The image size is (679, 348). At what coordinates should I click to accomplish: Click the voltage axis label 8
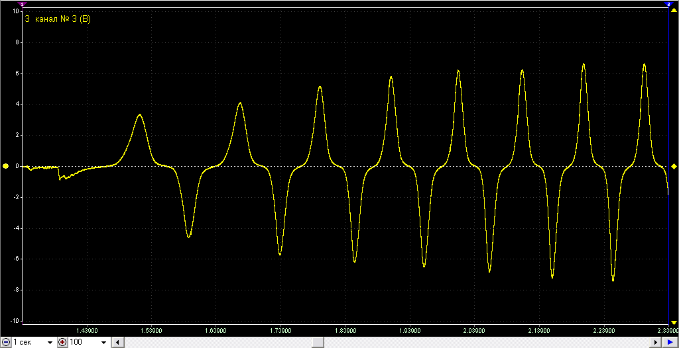[17, 43]
